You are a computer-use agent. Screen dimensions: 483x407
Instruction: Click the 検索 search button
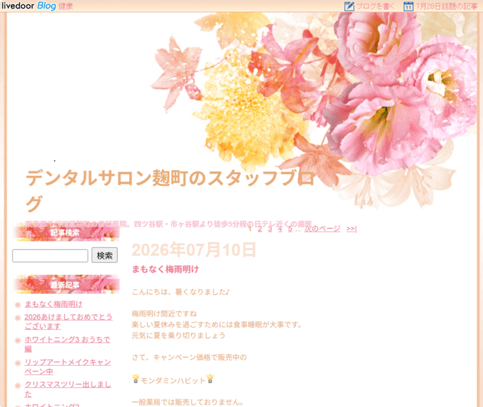point(104,255)
